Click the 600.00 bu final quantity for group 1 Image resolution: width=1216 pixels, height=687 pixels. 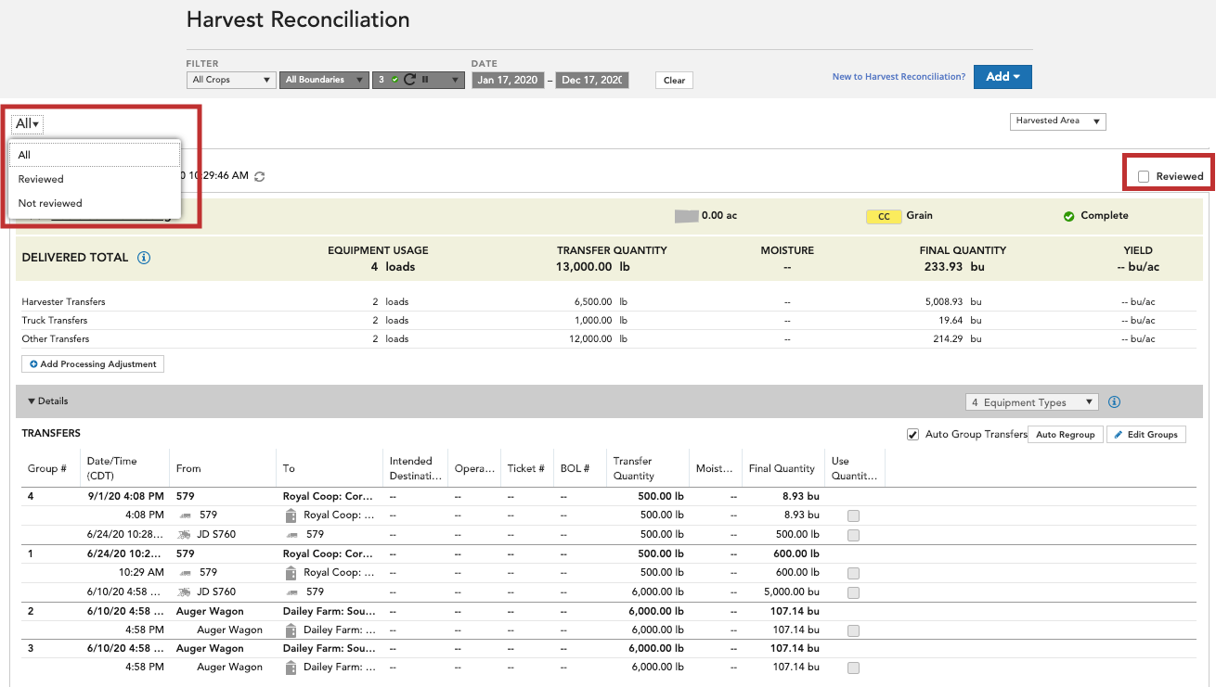(797, 553)
